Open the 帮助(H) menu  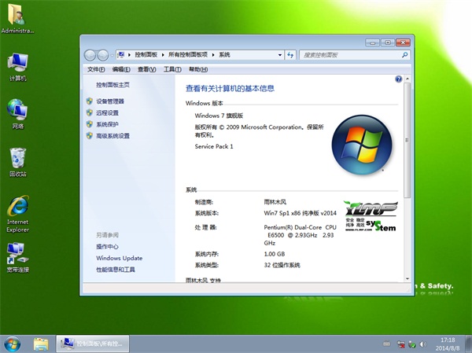[x=198, y=69]
